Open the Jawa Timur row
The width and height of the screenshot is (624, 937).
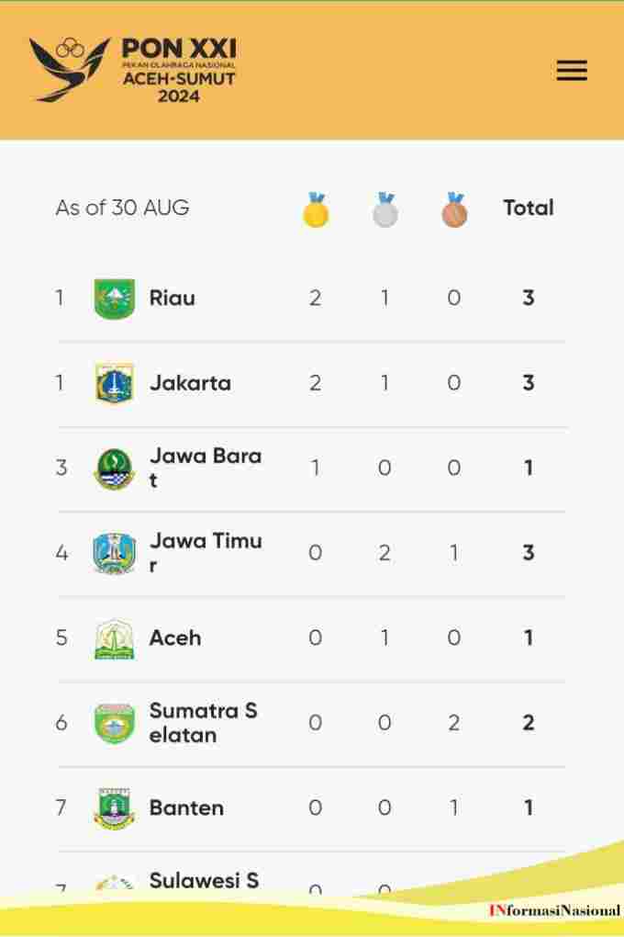[x=311, y=553]
